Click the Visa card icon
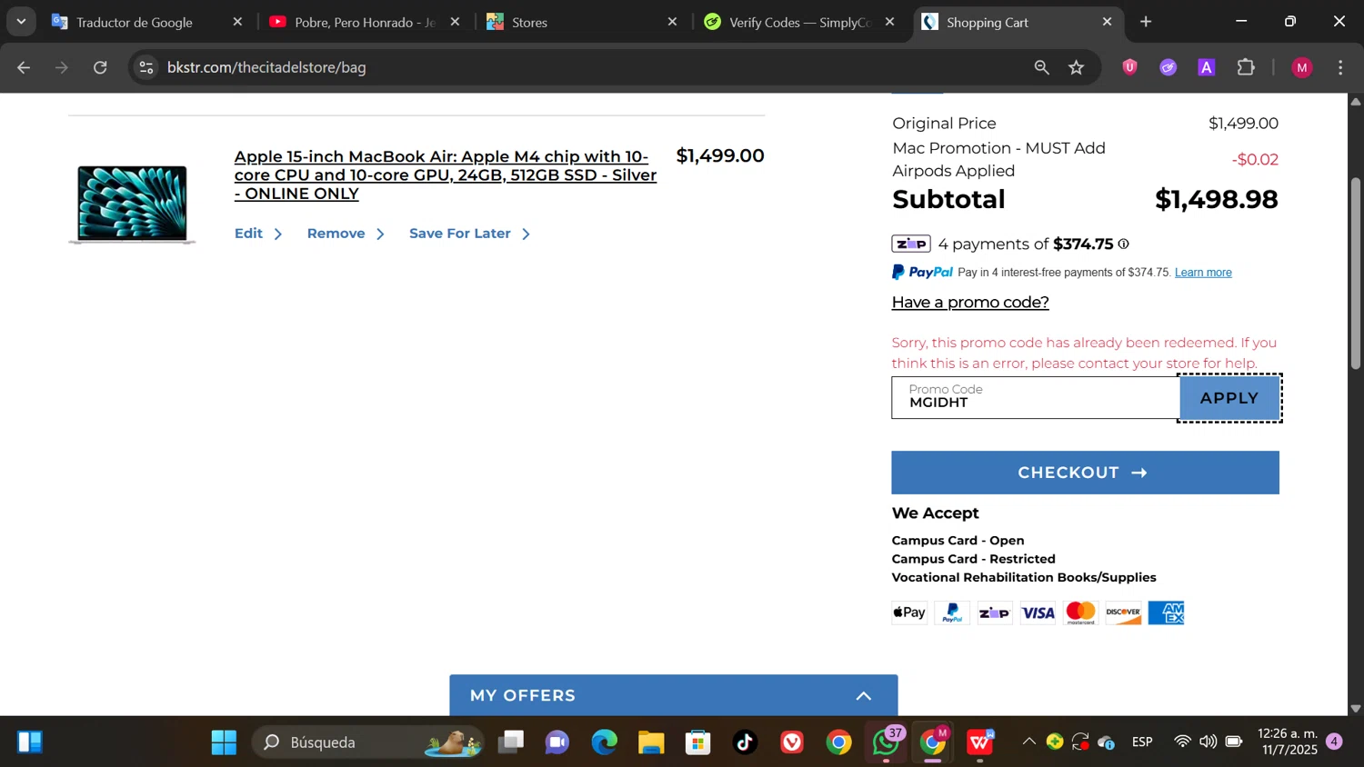 coord(1038,613)
